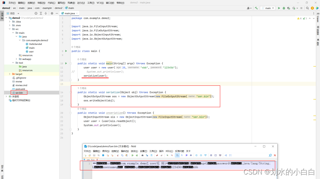Screen dimensions: 320x179
Task: Click the '1 个用法' usage hint above serialize
Action: click(x=82, y=88)
